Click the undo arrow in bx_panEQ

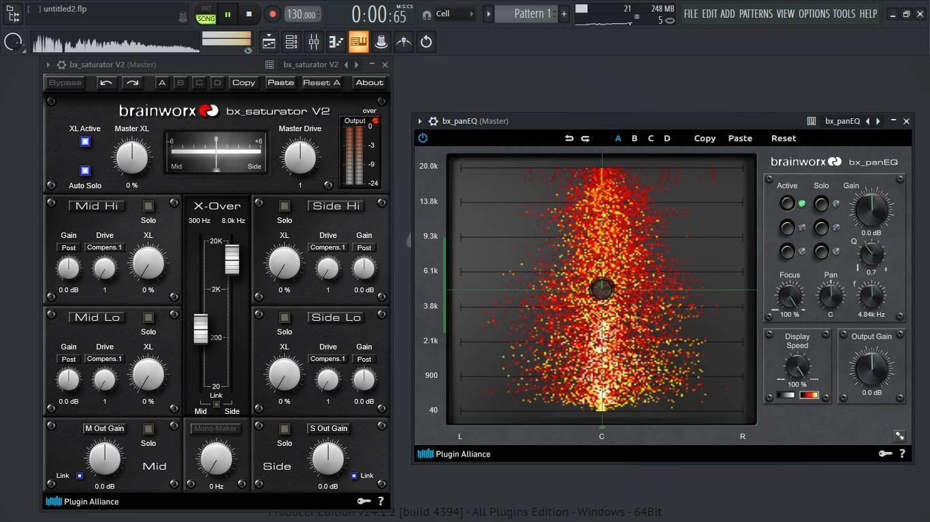pyautogui.click(x=569, y=138)
